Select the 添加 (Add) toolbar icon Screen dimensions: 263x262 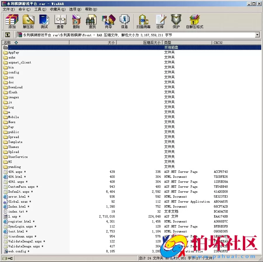(x=12, y=21)
